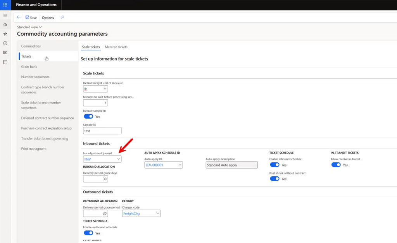The width and height of the screenshot is (397, 243).
Task: Toggle Allow receive in-transit switch
Action: (x=336, y=165)
